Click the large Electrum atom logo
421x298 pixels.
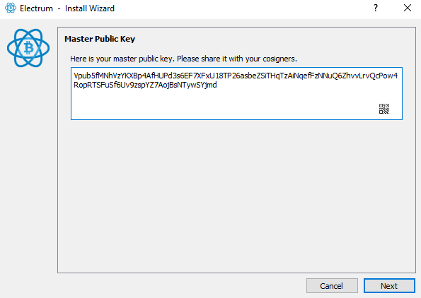click(x=28, y=48)
